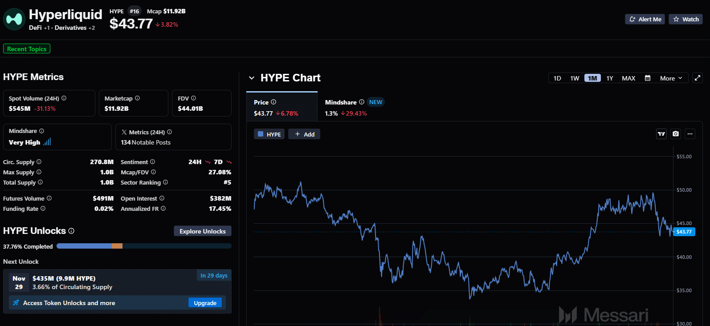Viewport: 710px width, 326px height.
Task: Click the 37.76% Completed label
Action: pyautogui.click(x=28, y=246)
